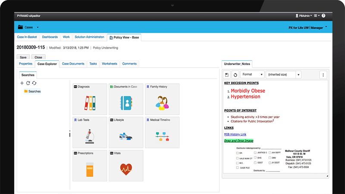Image resolution: width=345 pixels, height=194 pixels.
Task: Click the Save button
Action: coord(23,57)
